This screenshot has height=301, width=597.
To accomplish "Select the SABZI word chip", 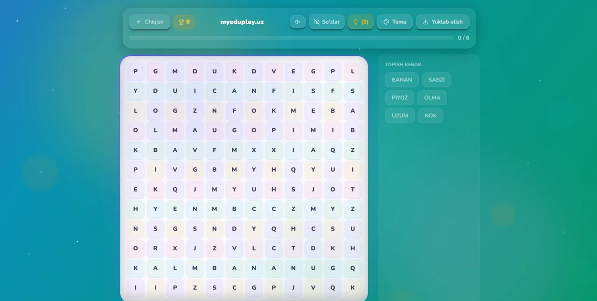I will [x=437, y=80].
